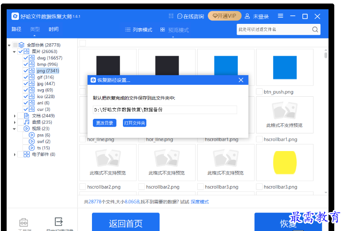Viewport: 344px width, 231px height.
Task: Click the picture category image icon
Action: (x=27, y=51)
